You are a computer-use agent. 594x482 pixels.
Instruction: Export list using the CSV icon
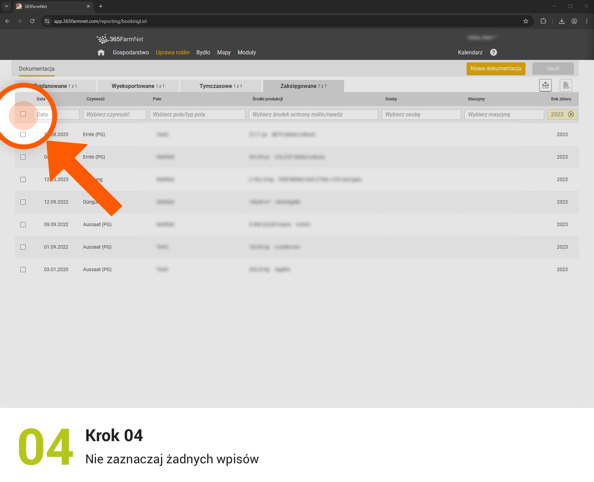(545, 85)
